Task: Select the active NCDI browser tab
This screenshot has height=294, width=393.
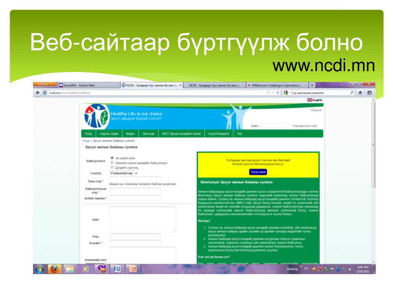Action: [151, 85]
